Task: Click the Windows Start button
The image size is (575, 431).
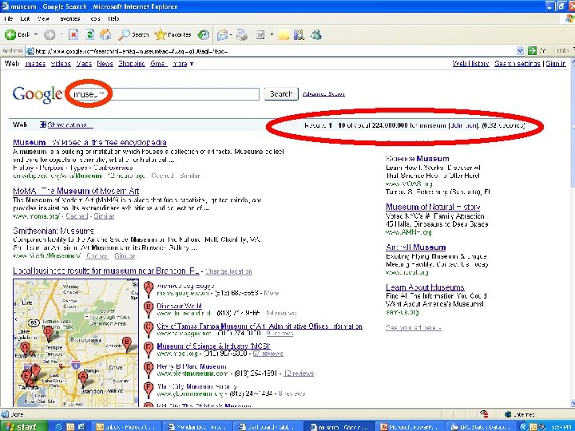Action: tap(22, 426)
